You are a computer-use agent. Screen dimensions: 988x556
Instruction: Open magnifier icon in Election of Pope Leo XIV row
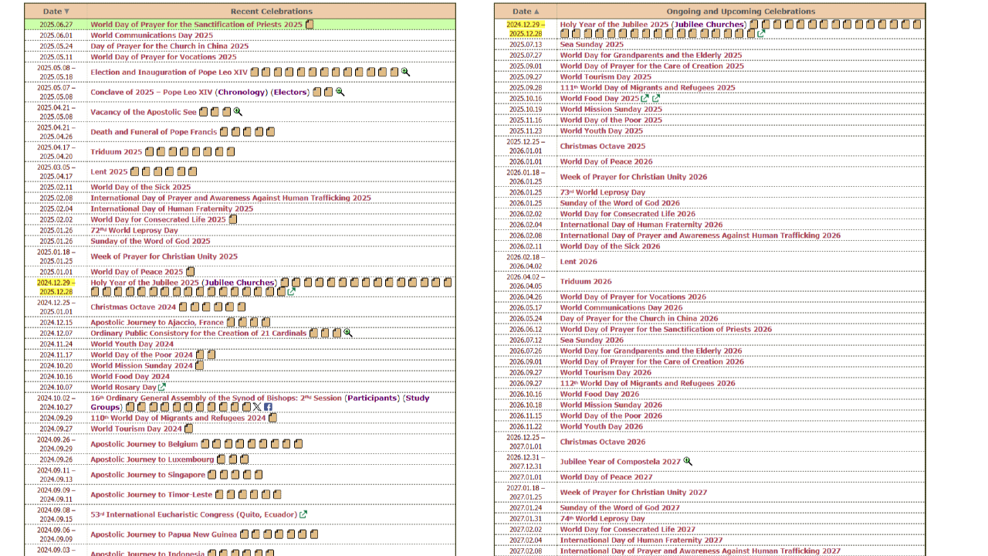tap(406, 73)
